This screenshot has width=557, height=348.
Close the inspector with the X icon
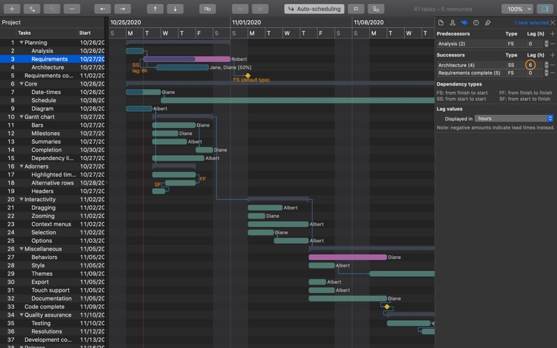pos(553,23)
